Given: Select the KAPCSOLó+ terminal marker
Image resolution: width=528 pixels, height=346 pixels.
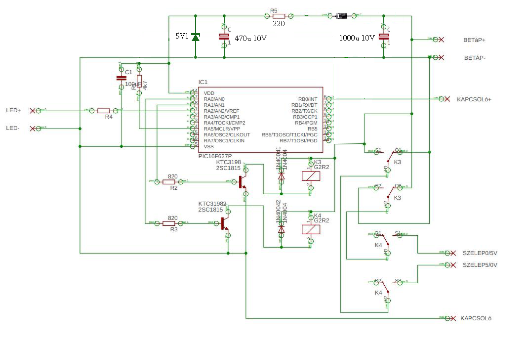Looking at the screenshot, I should pos(447,99).
